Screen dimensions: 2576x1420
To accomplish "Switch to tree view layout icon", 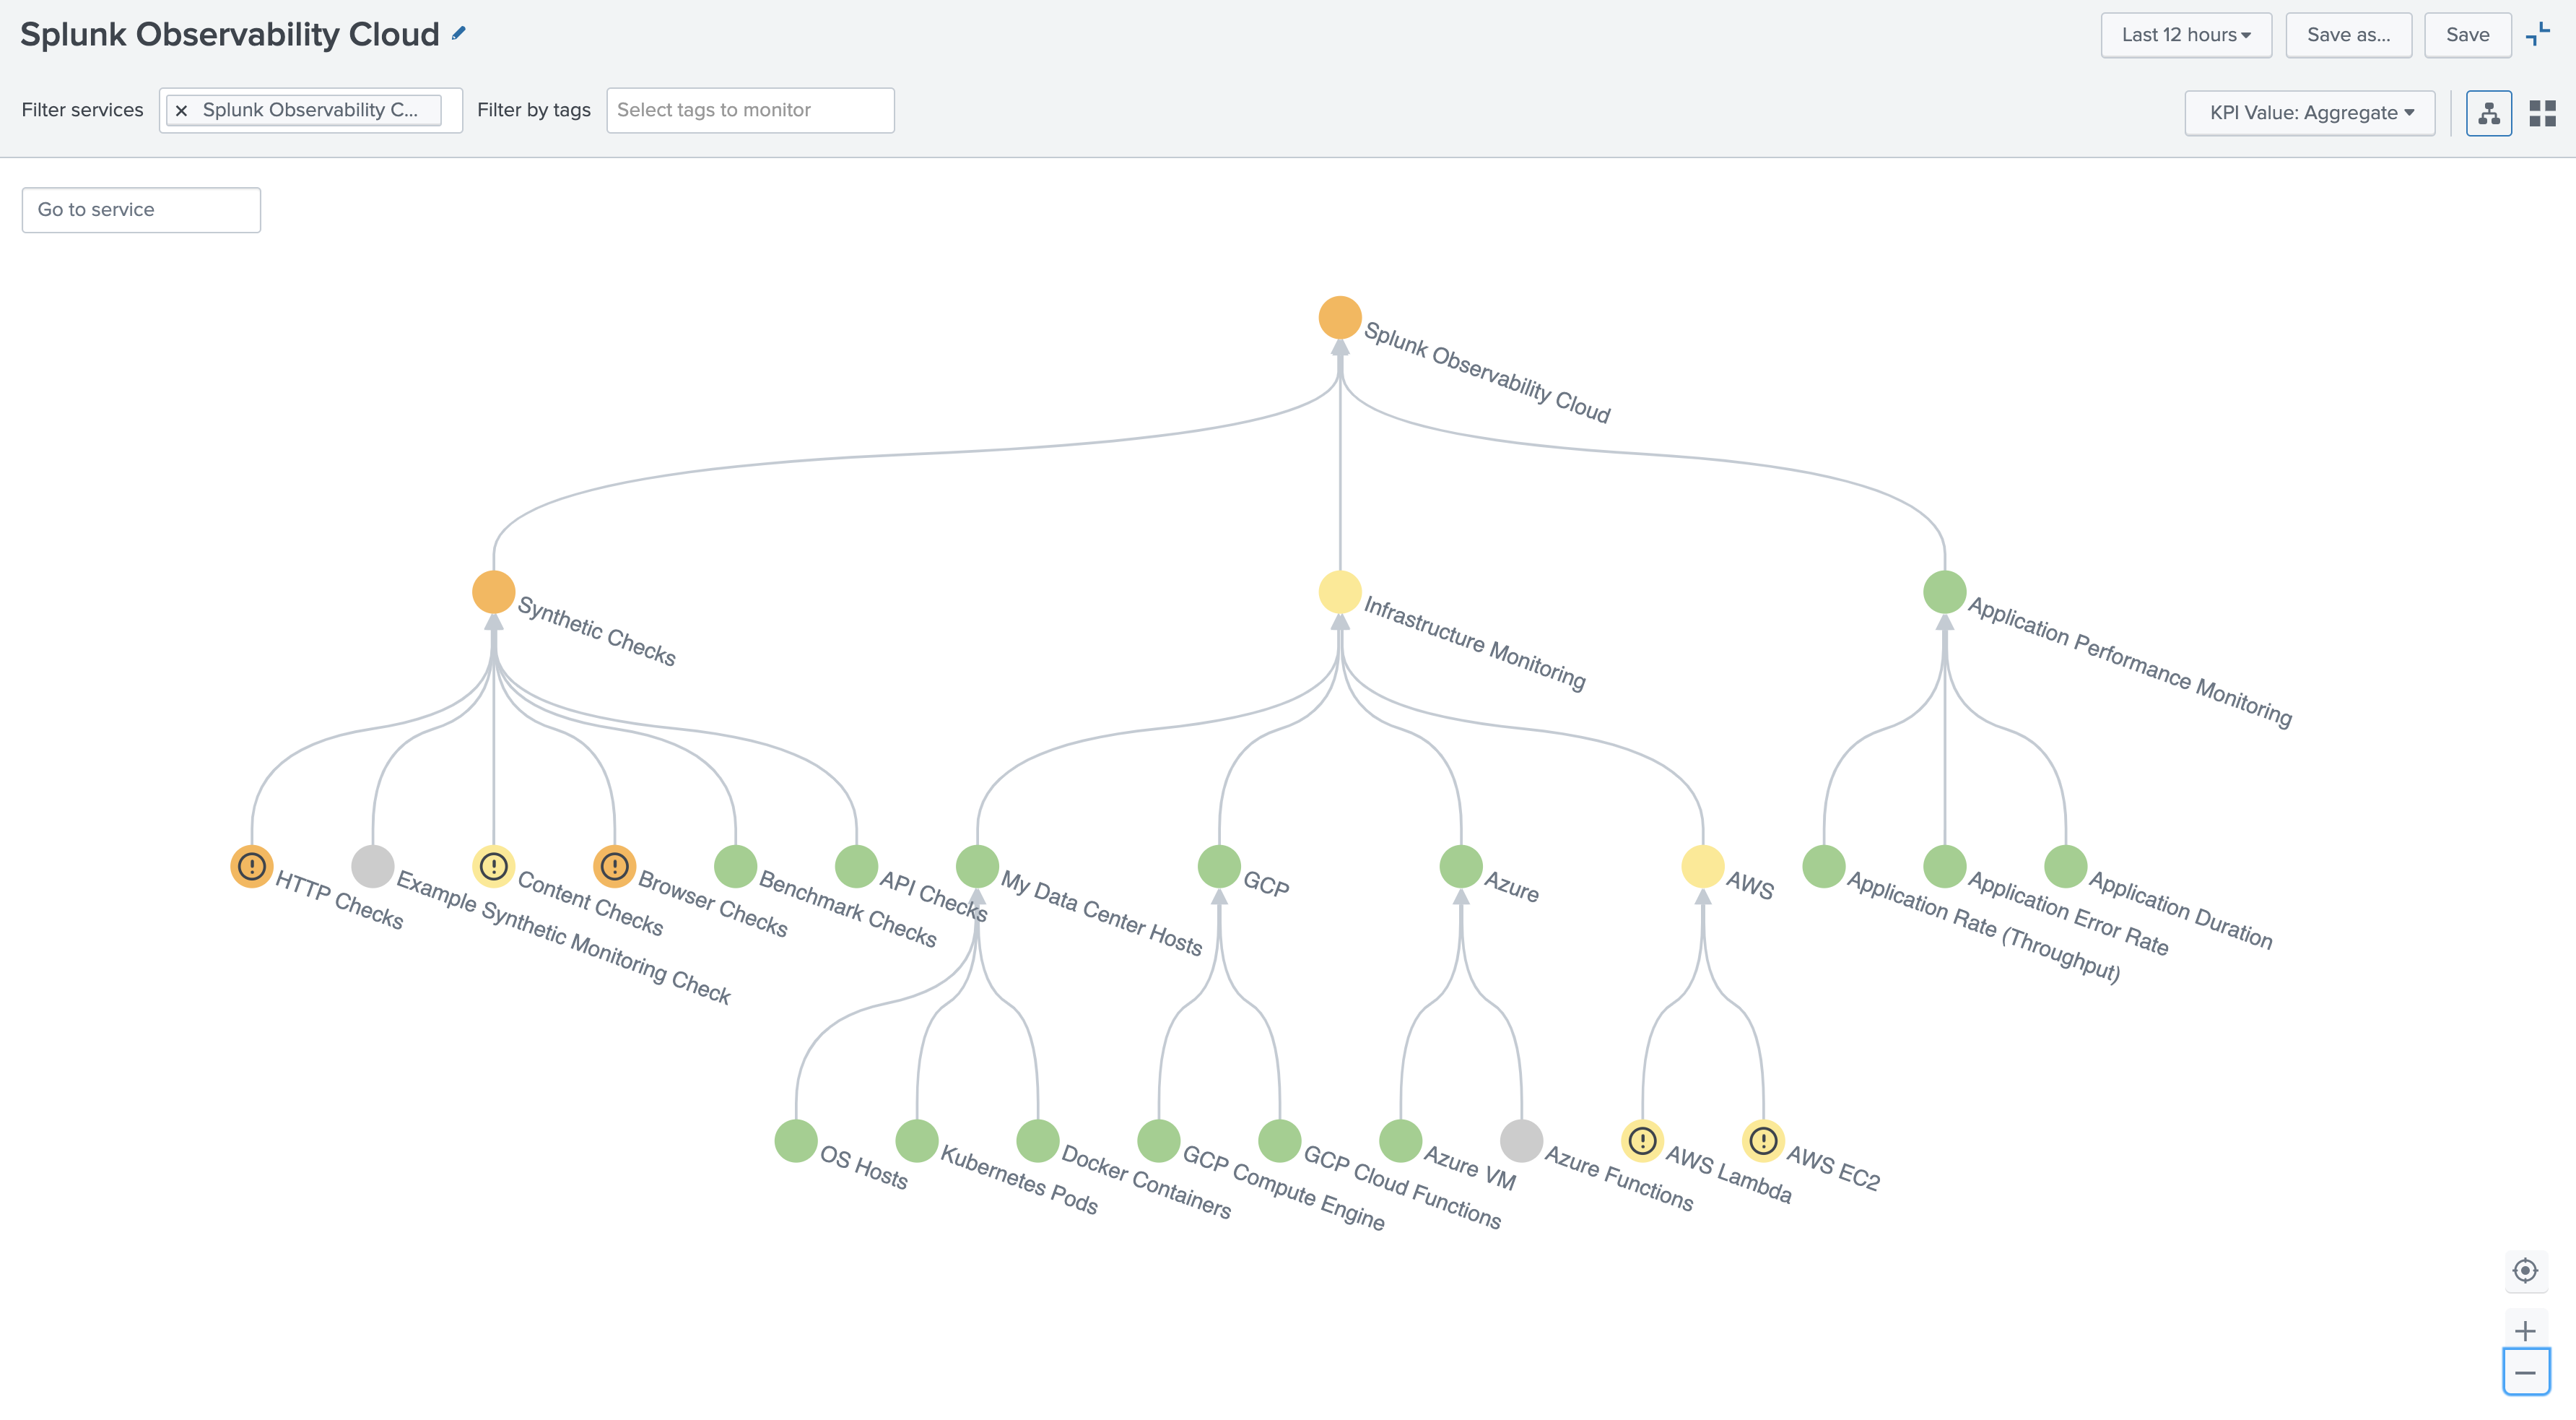I will [2489, 113].
